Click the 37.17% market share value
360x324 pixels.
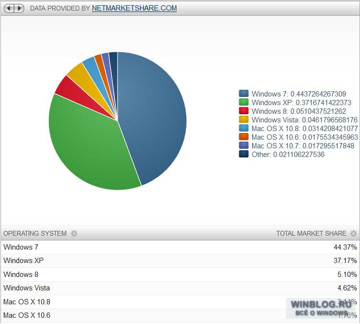[x=345, y=261]
